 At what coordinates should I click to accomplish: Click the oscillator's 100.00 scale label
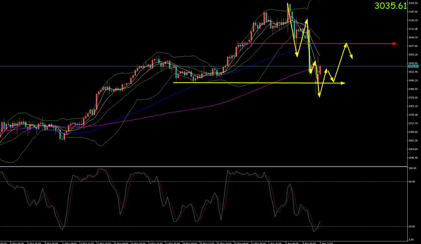[x=412, y=168]
